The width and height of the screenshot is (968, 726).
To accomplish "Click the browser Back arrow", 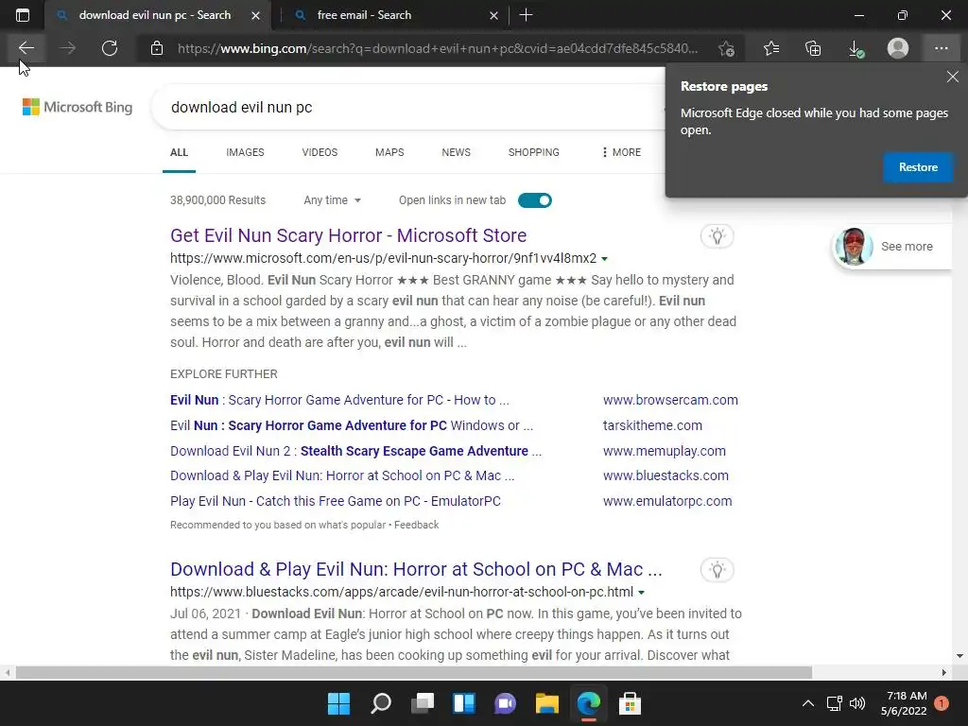I will [26, 48].
